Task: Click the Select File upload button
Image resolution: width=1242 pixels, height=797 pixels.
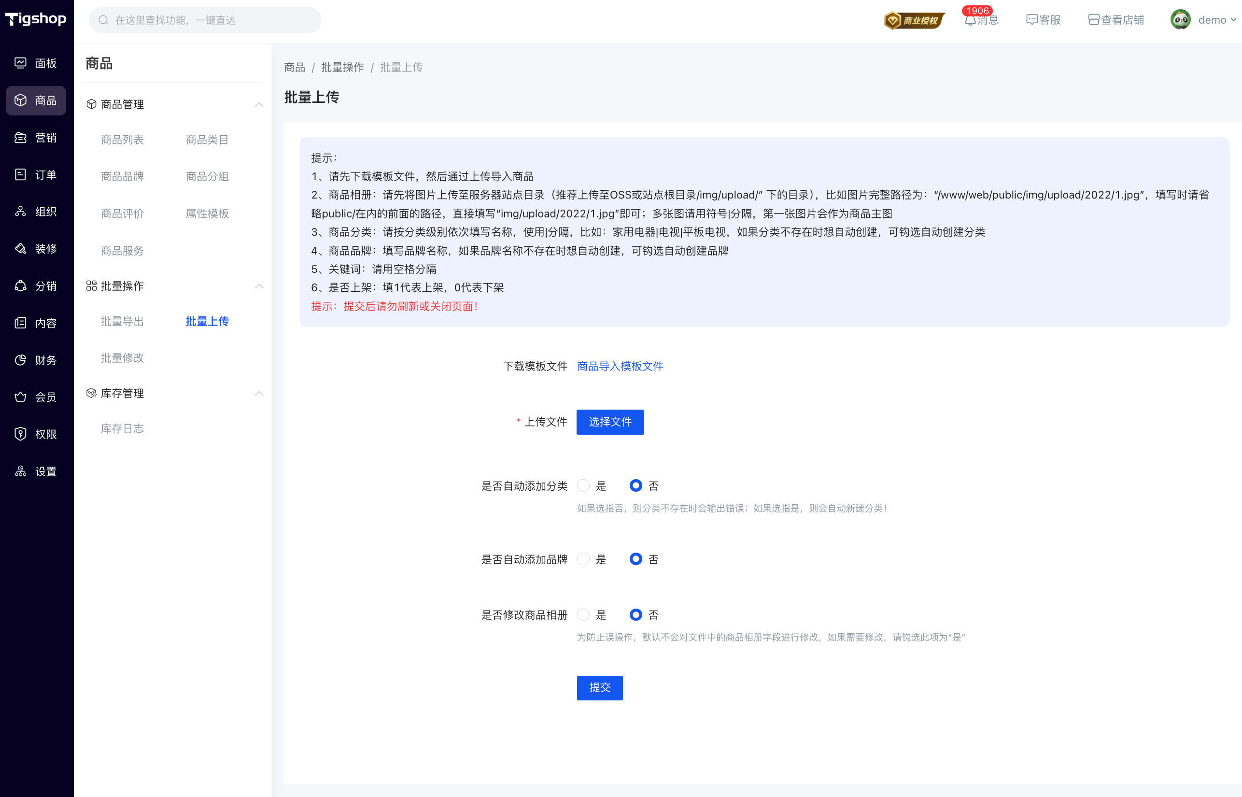Action: click(x=610, y=422)
